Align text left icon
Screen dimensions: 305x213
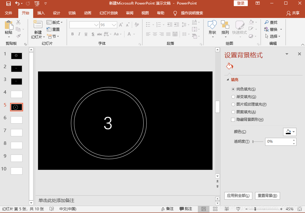pos(148,34)
